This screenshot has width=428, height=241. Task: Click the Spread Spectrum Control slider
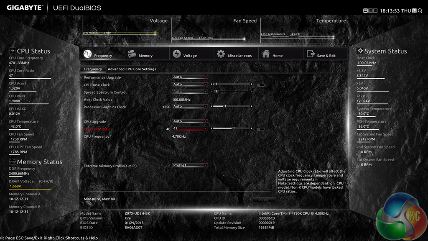(232, 92)
